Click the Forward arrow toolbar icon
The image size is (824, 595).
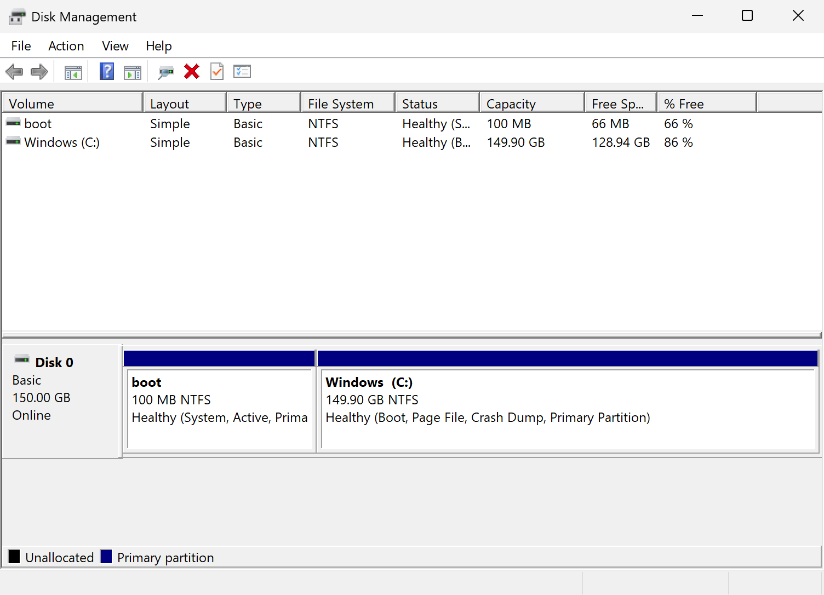[39, 72]
